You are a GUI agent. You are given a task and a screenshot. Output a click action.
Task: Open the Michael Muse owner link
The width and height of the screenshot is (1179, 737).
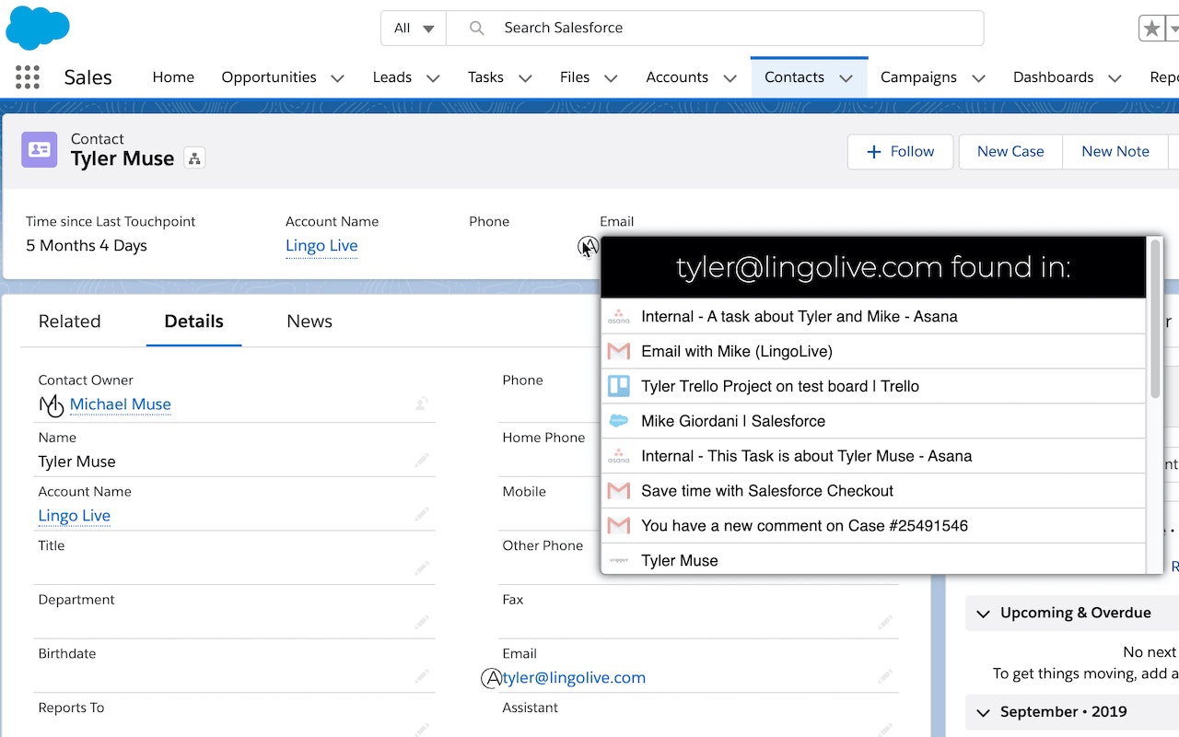[x=121, y=404]
